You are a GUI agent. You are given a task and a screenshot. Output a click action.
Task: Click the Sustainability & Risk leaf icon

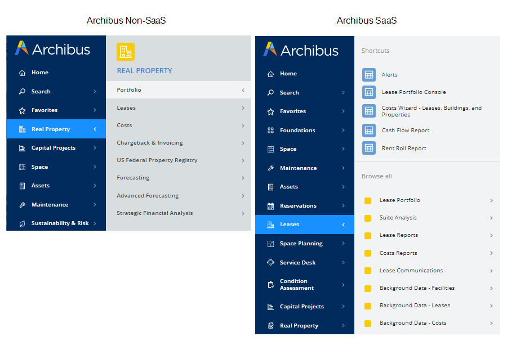click(22, 223)
